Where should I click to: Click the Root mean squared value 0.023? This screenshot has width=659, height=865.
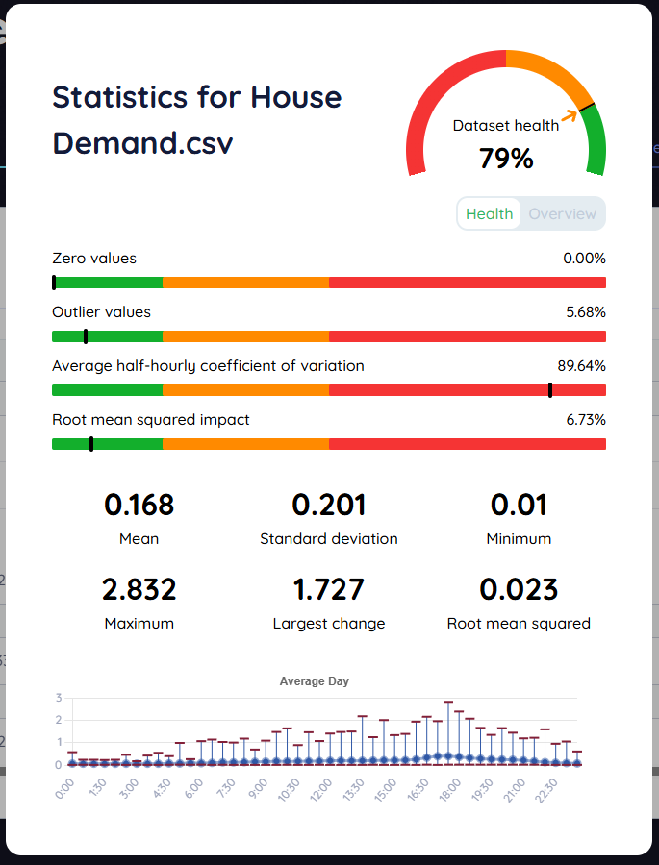coord(519,588)
